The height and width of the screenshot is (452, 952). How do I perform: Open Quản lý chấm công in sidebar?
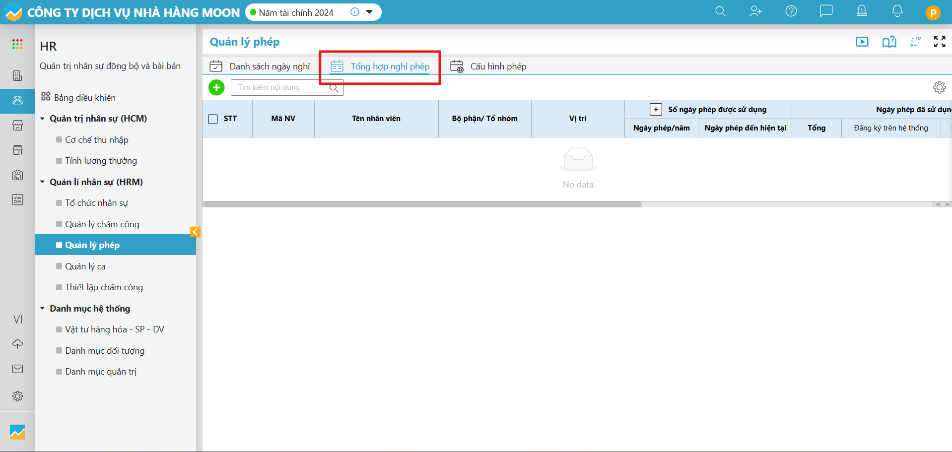point(102,224)
